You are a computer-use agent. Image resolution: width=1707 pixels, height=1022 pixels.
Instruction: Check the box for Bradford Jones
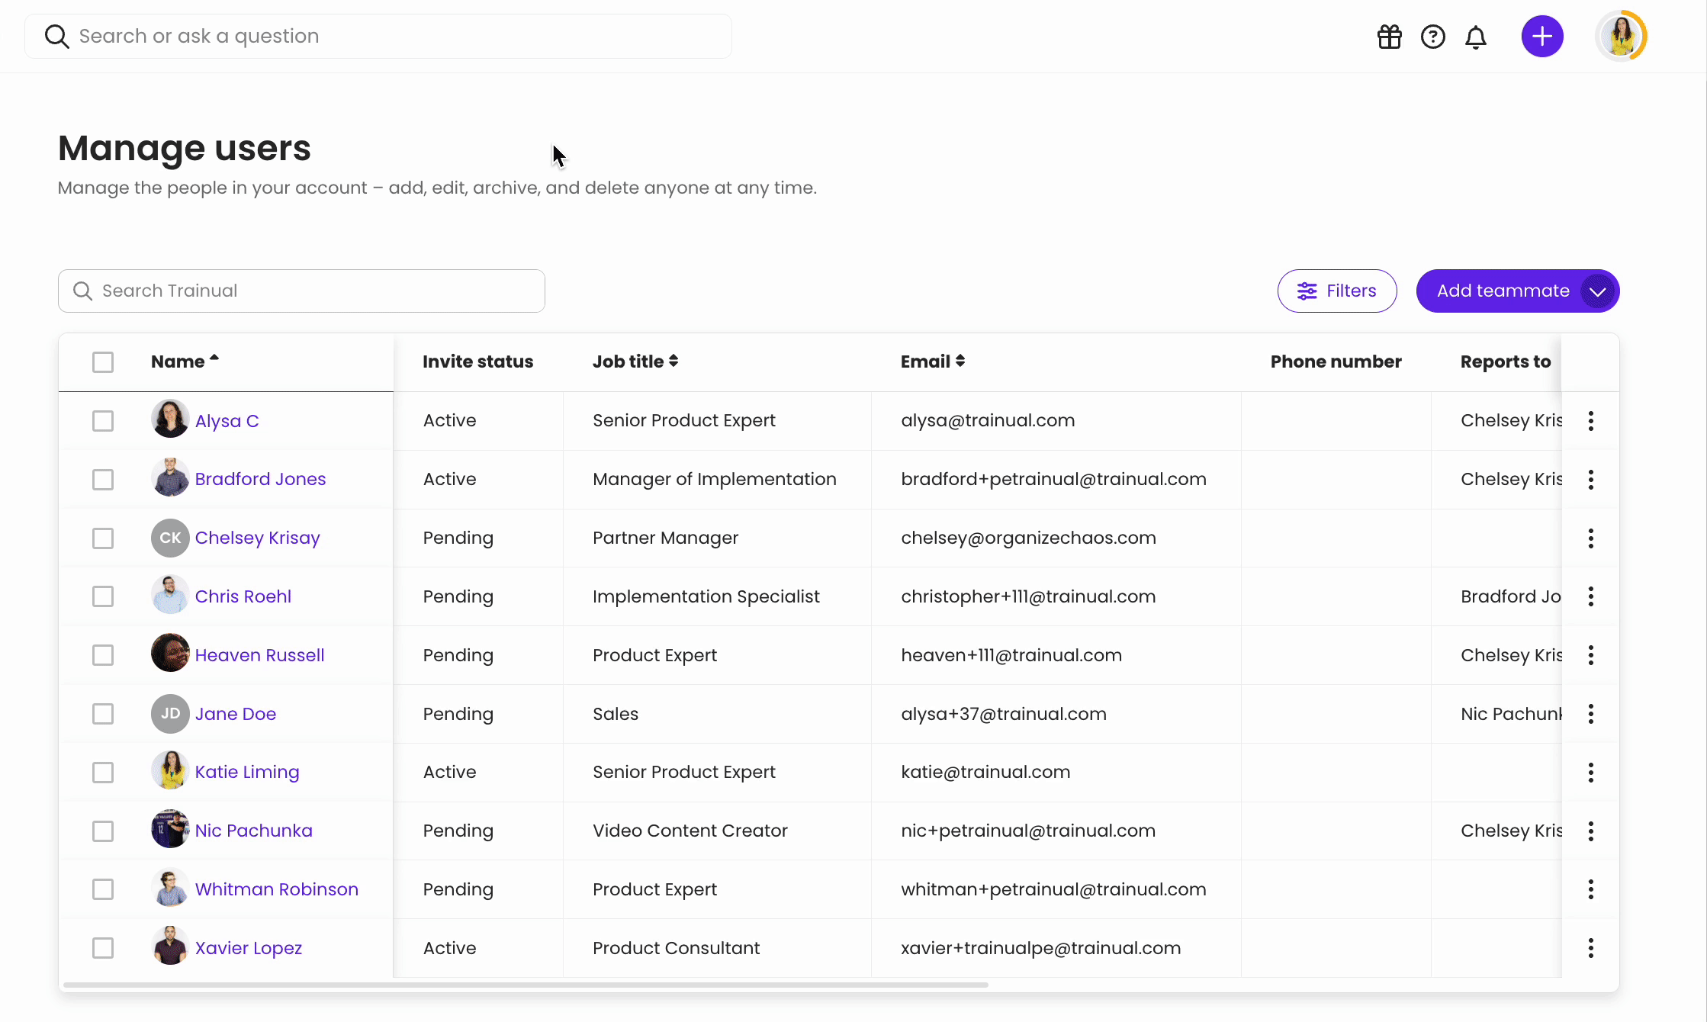(103, 480)
